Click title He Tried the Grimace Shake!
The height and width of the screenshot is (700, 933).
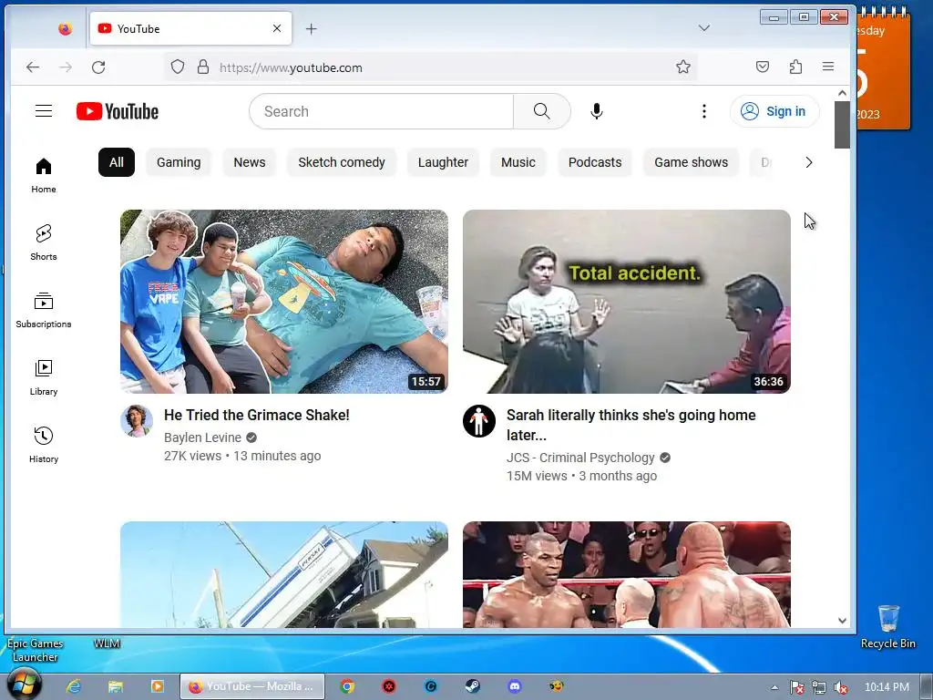tap(256, 415)
